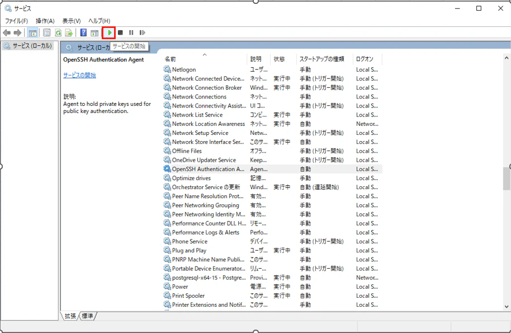Open the ファイル(F) menu

pyautogui.click(x=16, y=21)
